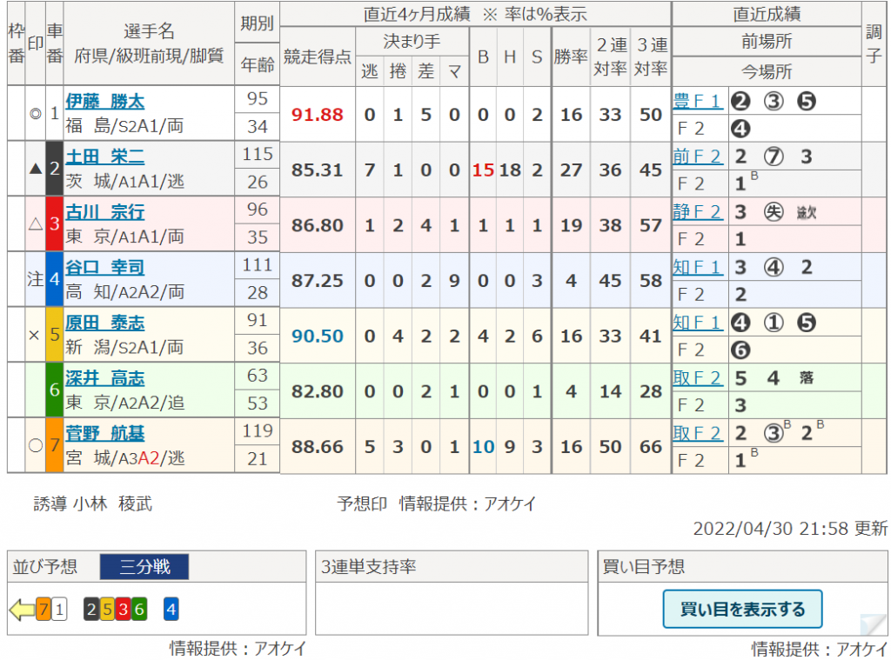The height and width of the screenshot is (660, 891).
Task: Click white car 1 lineup badge
Action: [60, 610]
